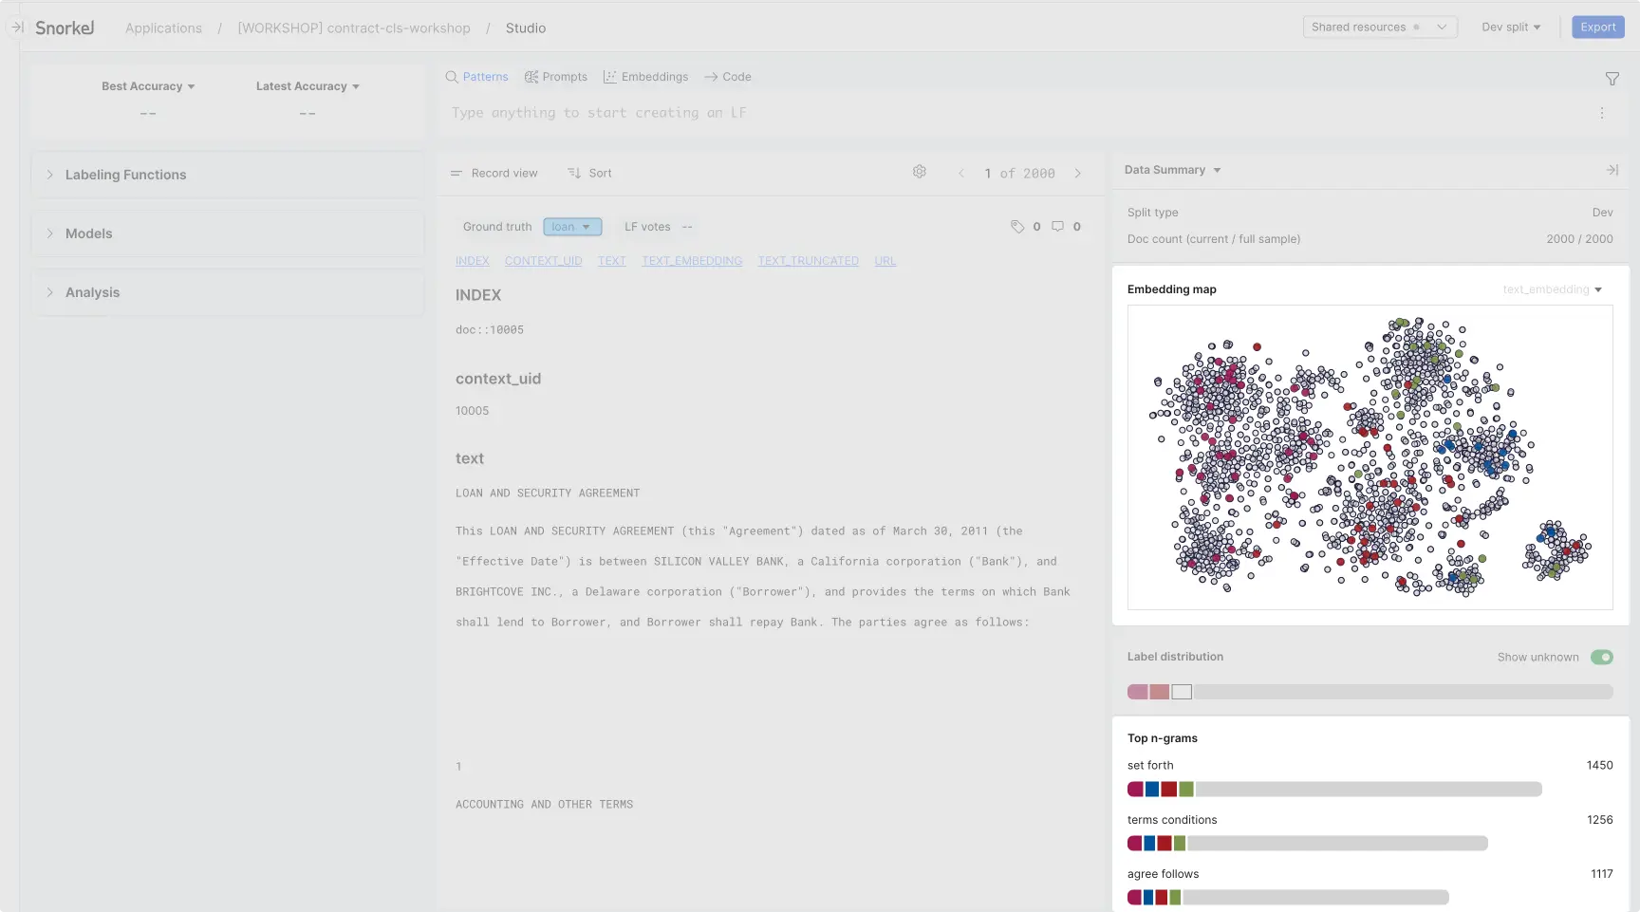1640x912 pixels.
Task: Click the 2000 / 2000 doc count
Action: point(1579,239)
